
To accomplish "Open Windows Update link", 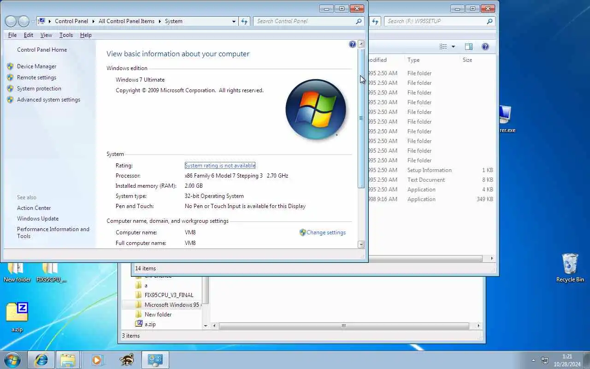I will click(x=38, y=219).
